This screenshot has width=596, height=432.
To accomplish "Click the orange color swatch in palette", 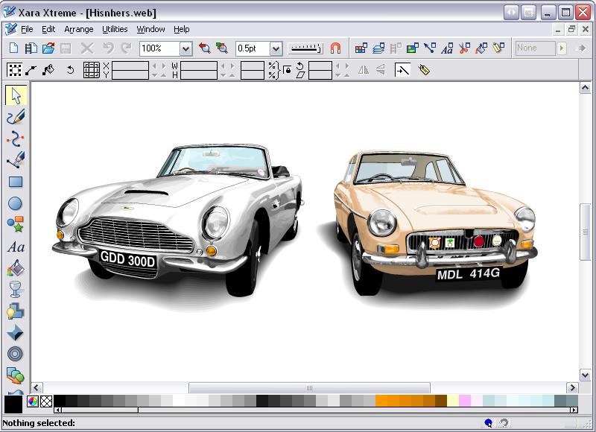I will click(x=382, y=401).
